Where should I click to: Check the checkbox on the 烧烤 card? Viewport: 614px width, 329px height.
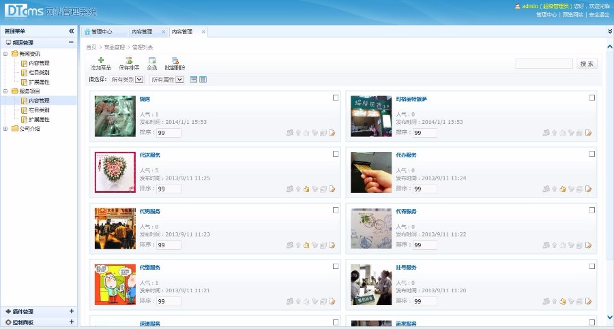336,98
